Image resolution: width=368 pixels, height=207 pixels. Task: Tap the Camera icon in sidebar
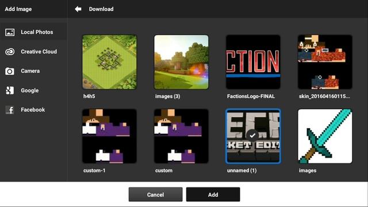10,71
